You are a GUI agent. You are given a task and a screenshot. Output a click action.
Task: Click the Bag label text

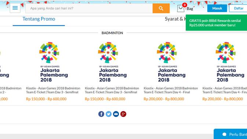pos(190,9)
